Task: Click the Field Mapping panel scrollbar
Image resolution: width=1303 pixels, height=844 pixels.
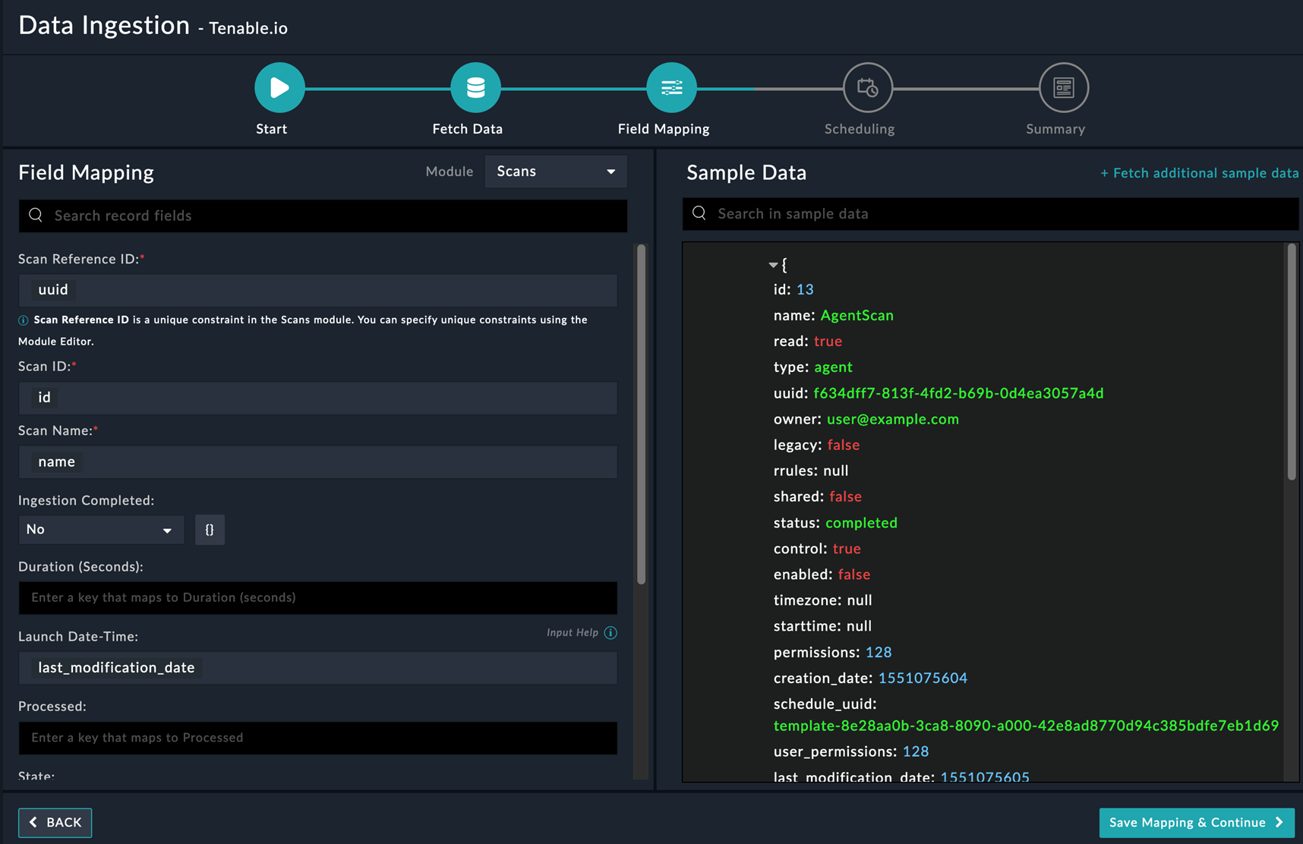Action: 641,414
